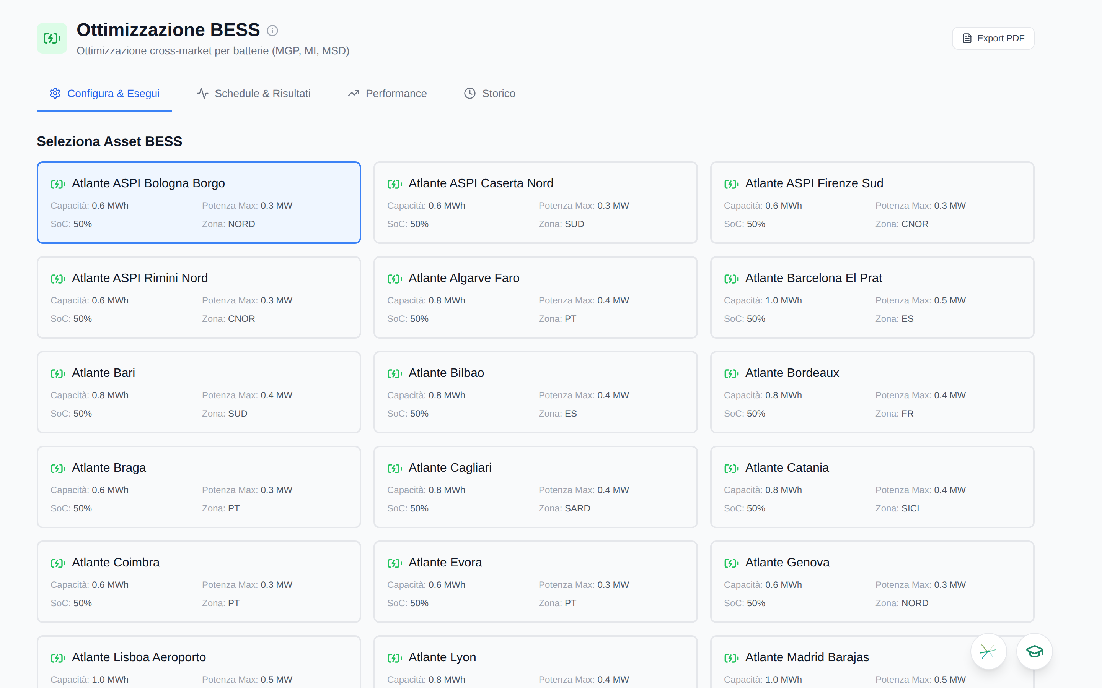This screenshot has width=1102, height=688.
Task: Click the green BESS battery logo icon
Action: pos(52,38)
